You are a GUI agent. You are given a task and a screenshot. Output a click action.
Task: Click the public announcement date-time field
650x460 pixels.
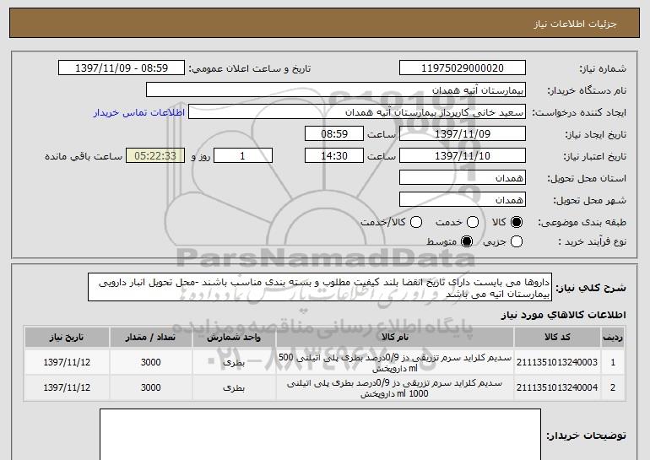(122, 68)
